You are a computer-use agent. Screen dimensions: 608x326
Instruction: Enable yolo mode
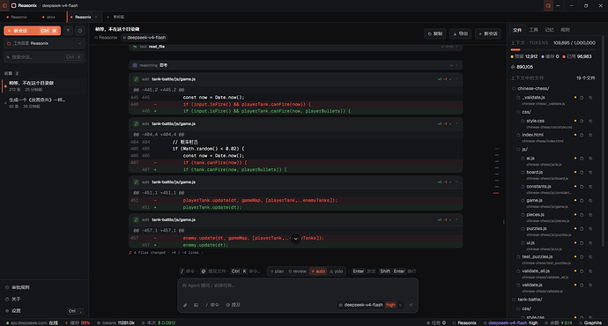click(x=337, y=271)
